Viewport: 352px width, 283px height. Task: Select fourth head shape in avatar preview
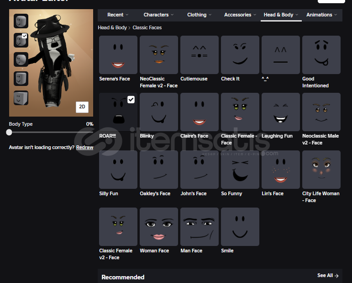point(21,79)
